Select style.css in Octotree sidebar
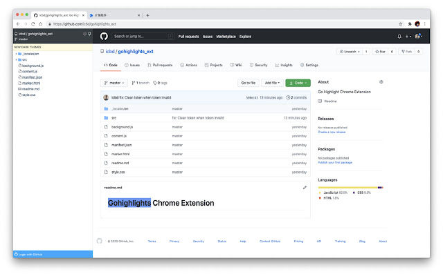 tap(29, 95)
